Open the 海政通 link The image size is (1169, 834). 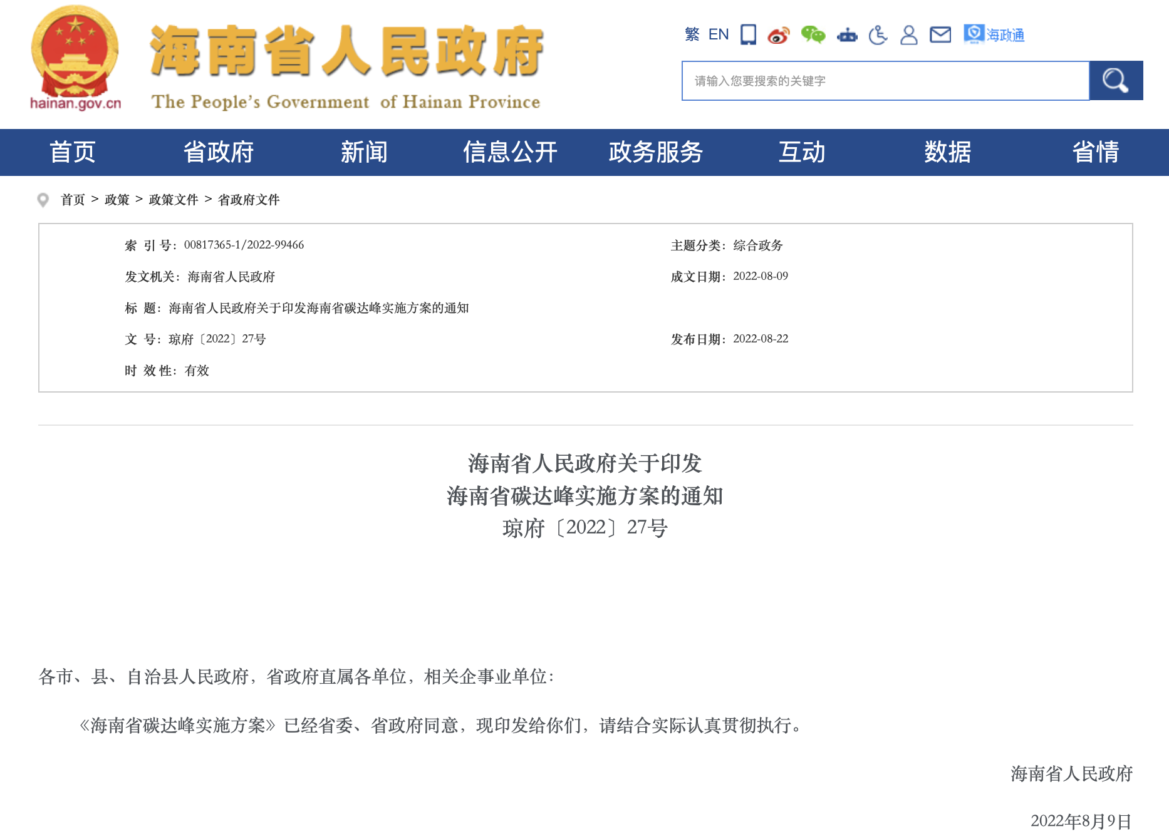click(x=994, y=34)
